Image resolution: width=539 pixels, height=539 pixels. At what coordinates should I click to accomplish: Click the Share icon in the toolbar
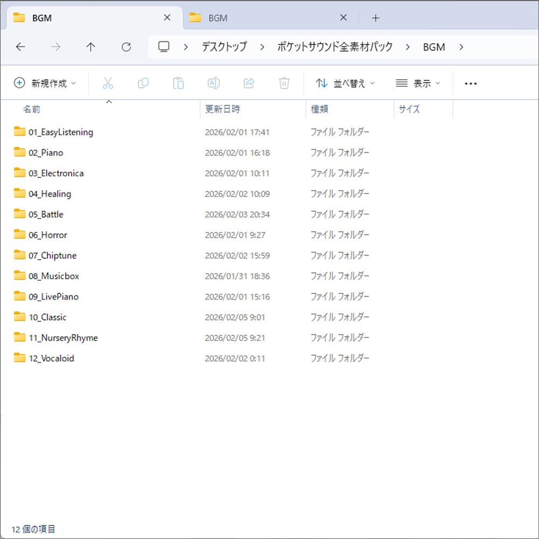coord(248,83)
